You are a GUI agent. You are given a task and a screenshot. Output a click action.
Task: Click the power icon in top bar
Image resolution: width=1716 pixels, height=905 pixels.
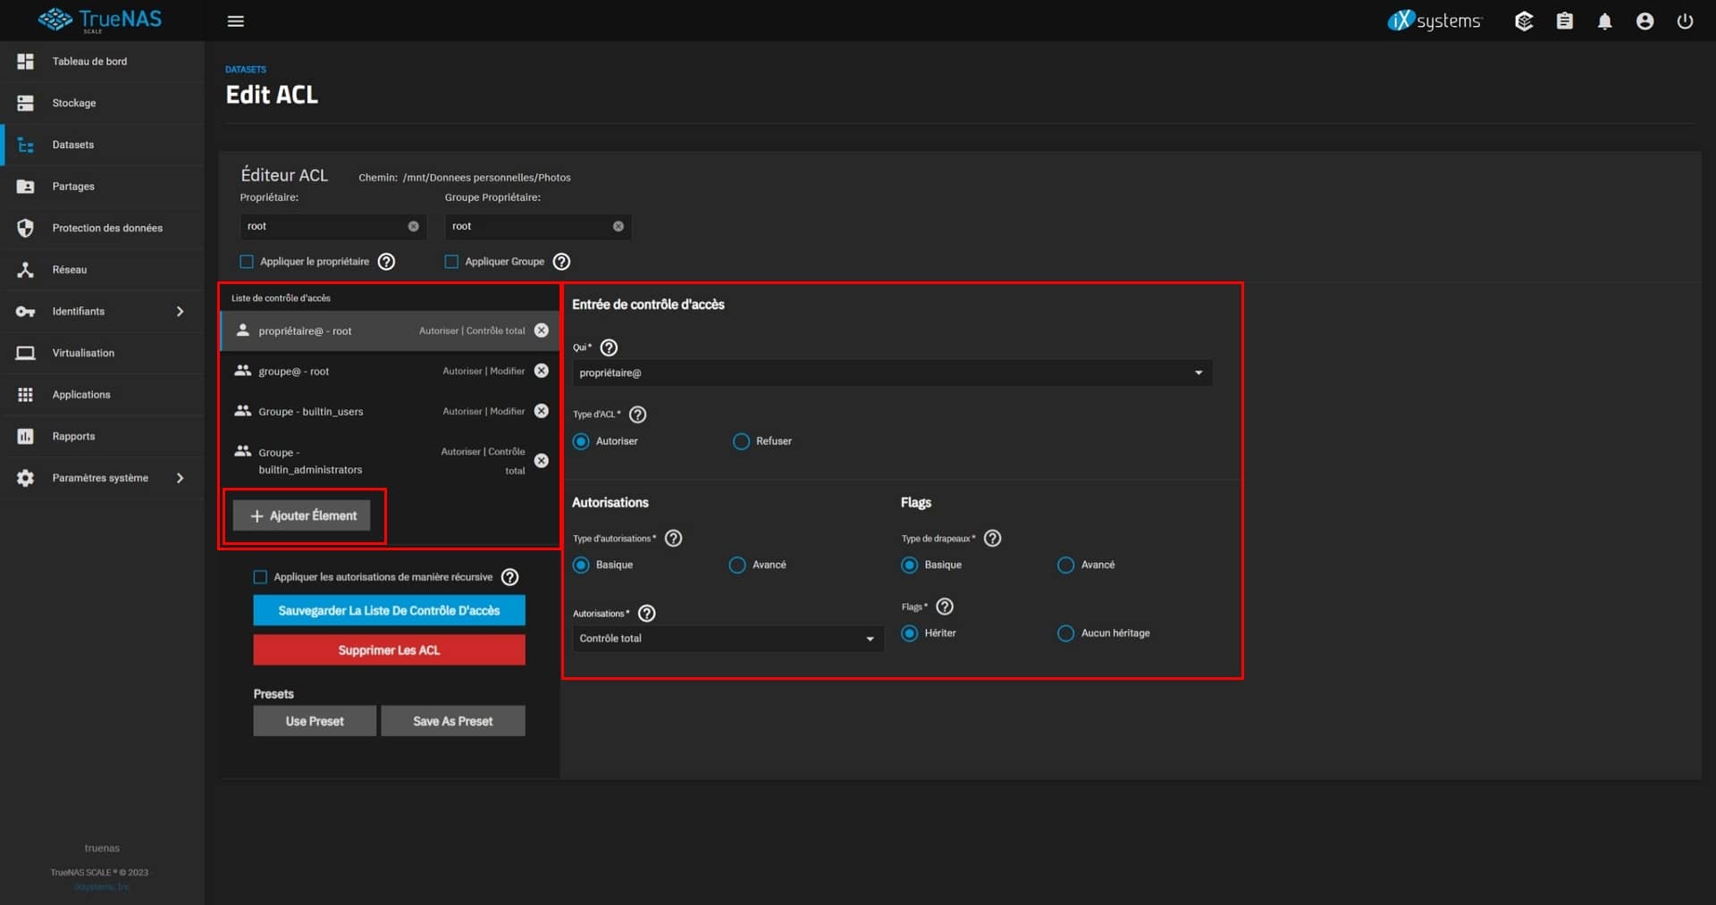click(x=1685, y=21)
